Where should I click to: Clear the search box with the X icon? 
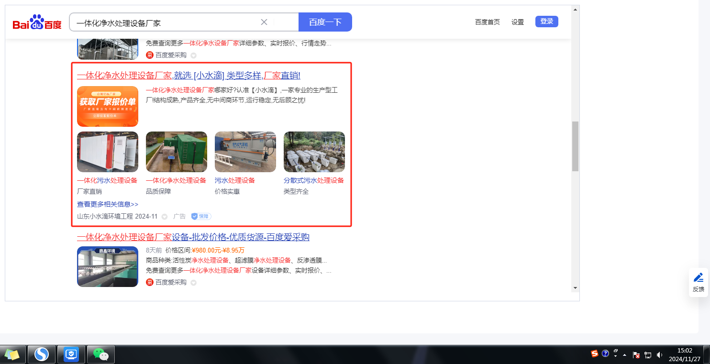[264, 22]
